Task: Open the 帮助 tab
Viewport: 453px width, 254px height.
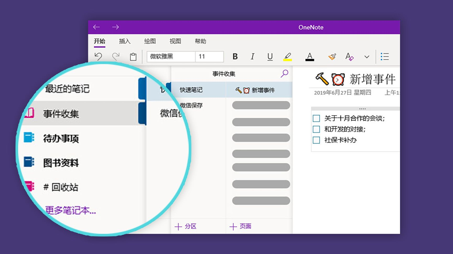Action: [x=200, y=41]
